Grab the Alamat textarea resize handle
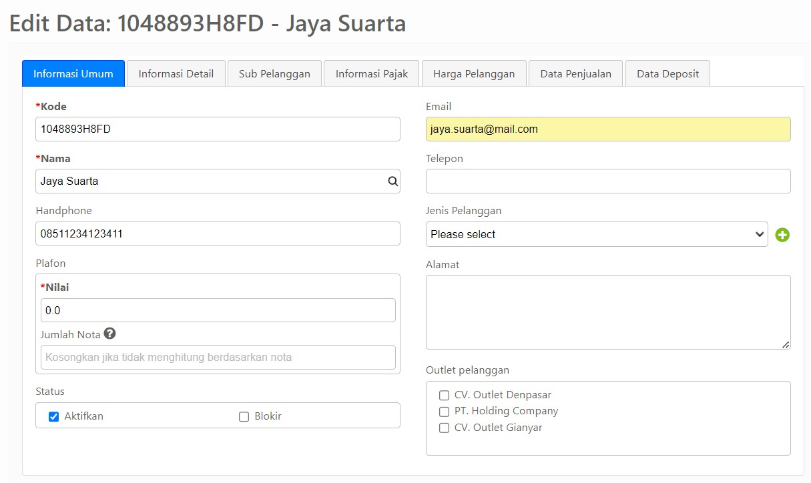 point(786,344)
